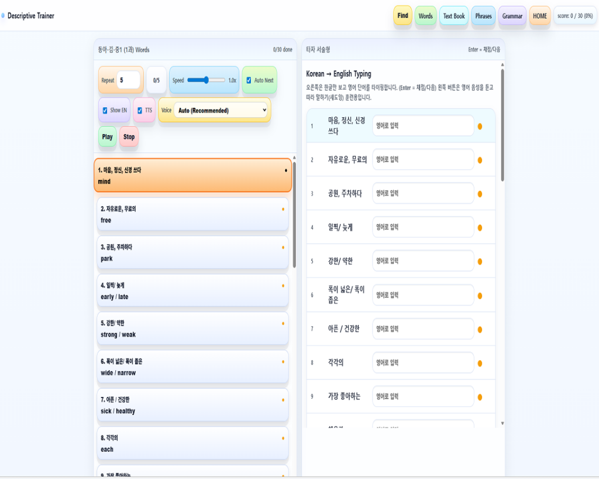Open the Grammar tab
This screenshot has width=599, height=479.
512,16
